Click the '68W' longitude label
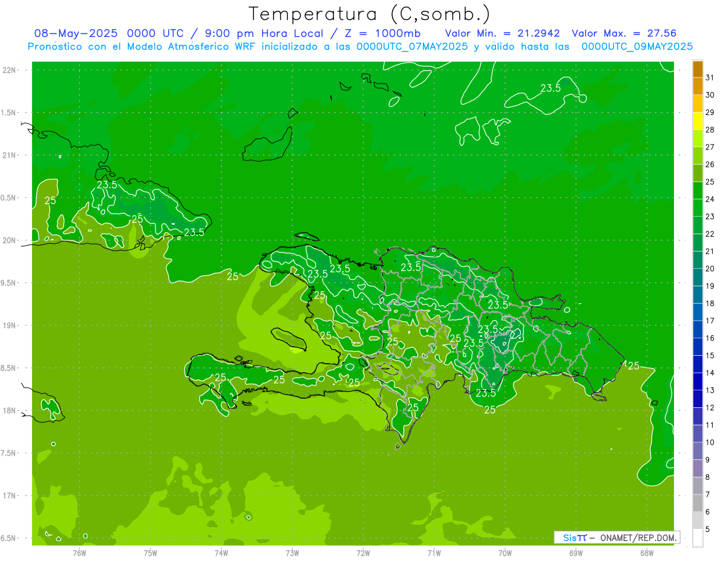 pos(647,553)
